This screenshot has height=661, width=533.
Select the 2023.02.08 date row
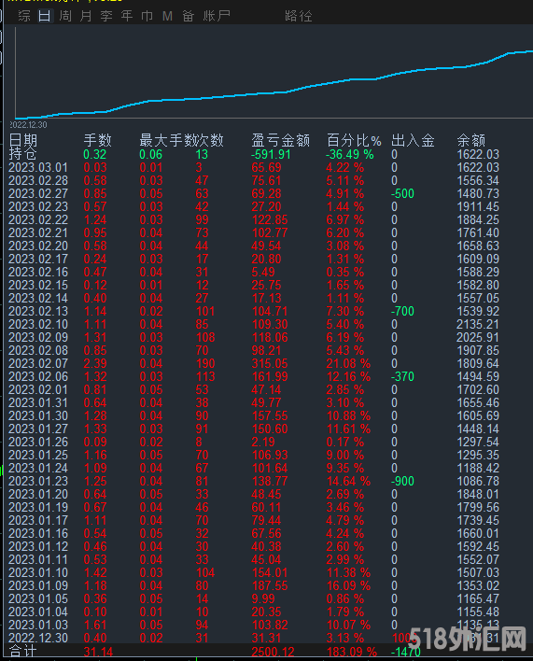coord(38,350)
